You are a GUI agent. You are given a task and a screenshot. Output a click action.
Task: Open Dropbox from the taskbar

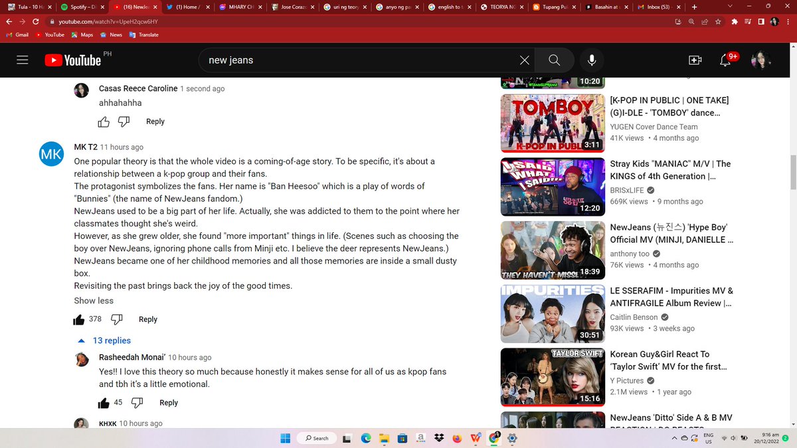[439, 438]
